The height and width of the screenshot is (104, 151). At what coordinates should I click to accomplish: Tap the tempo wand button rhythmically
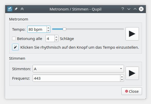(15, 47)
